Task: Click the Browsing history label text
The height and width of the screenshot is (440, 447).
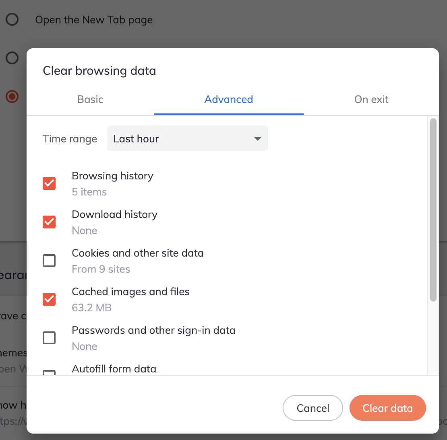Action: pyautogui.click(x=113, y=176)
